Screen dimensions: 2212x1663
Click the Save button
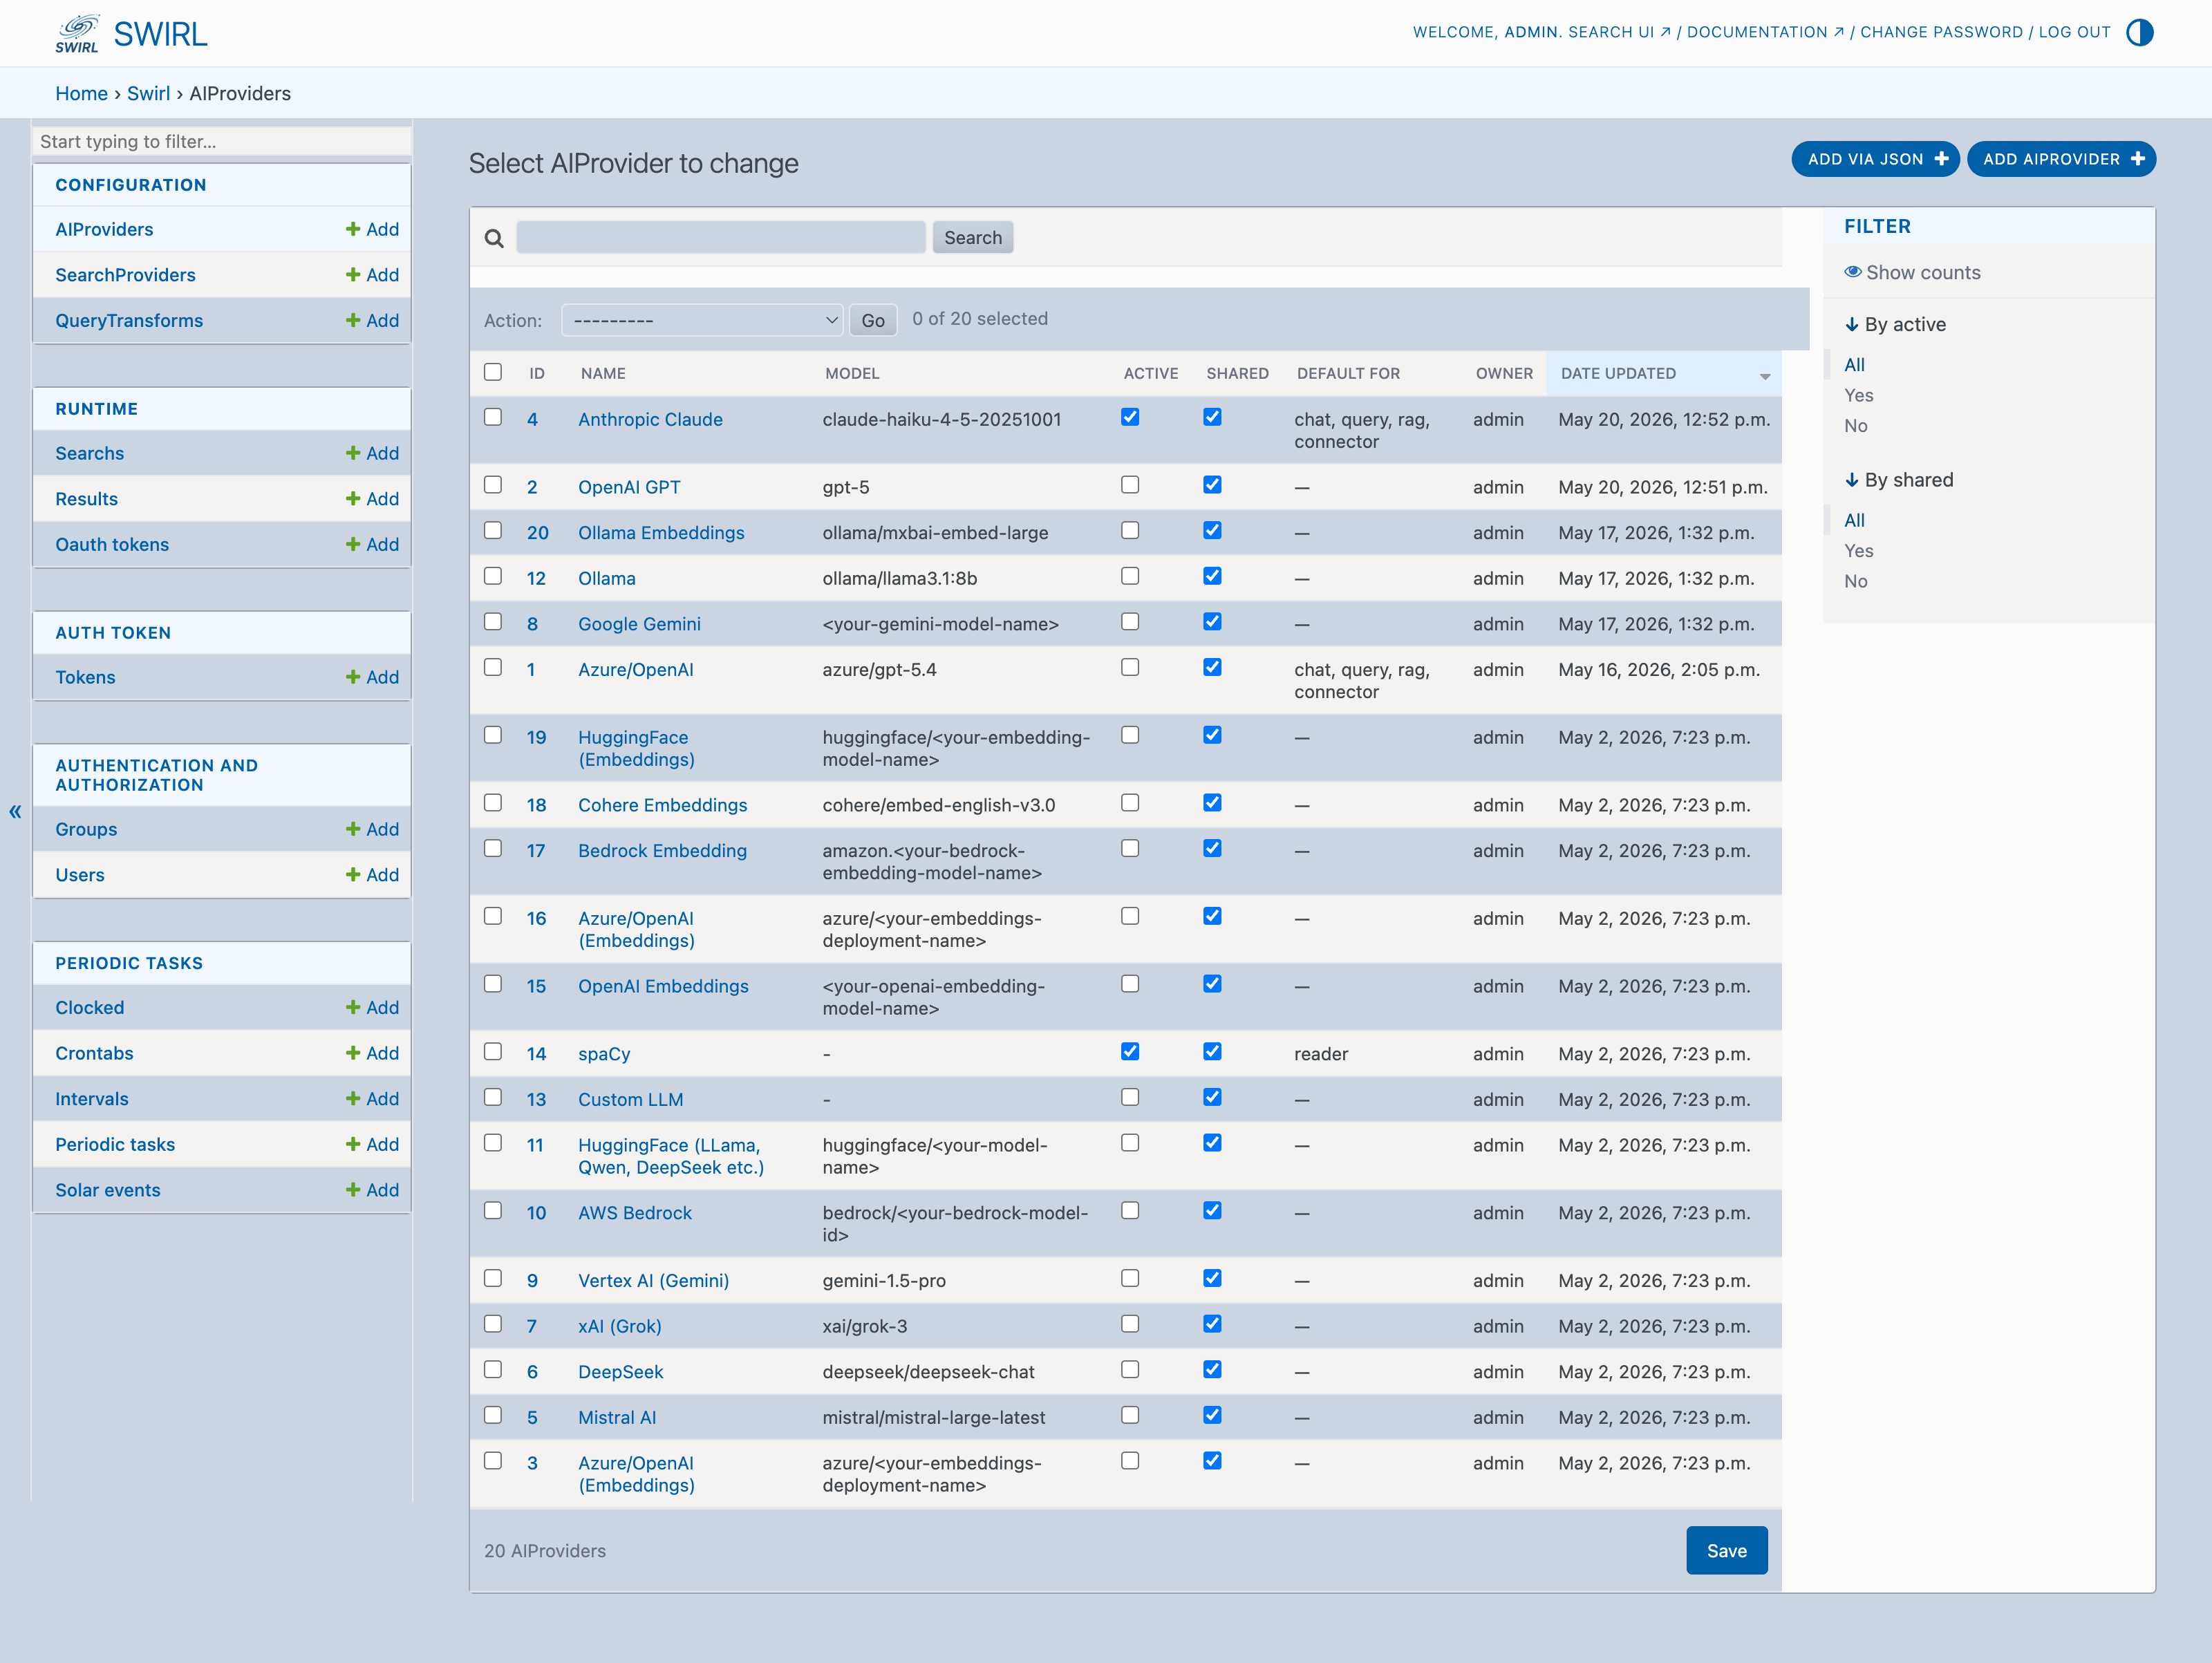(1726, 1550)
